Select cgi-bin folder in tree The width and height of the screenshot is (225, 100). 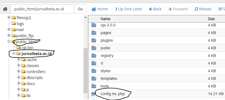pyautogui.click(x=27, y=48)
